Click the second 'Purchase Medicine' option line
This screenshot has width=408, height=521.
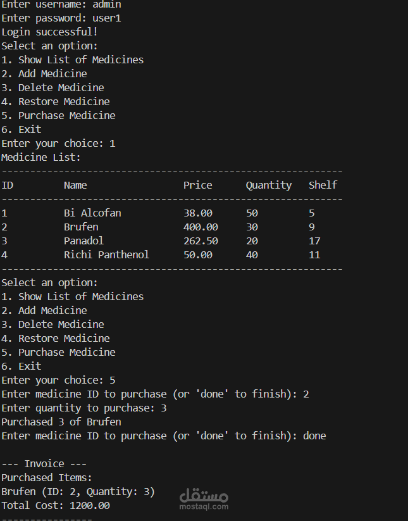[58, 352]
